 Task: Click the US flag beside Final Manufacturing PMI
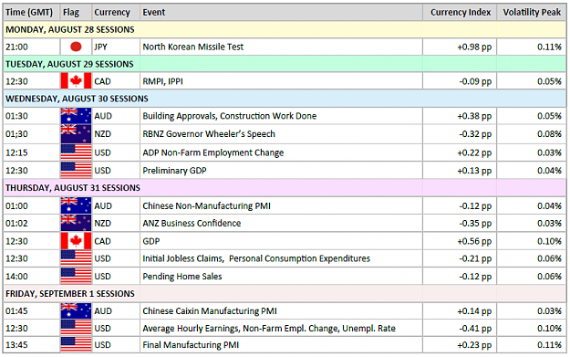76,344
